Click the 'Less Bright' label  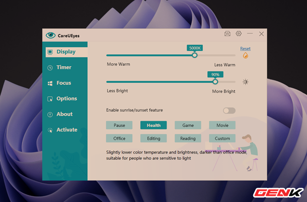[117, 91]
